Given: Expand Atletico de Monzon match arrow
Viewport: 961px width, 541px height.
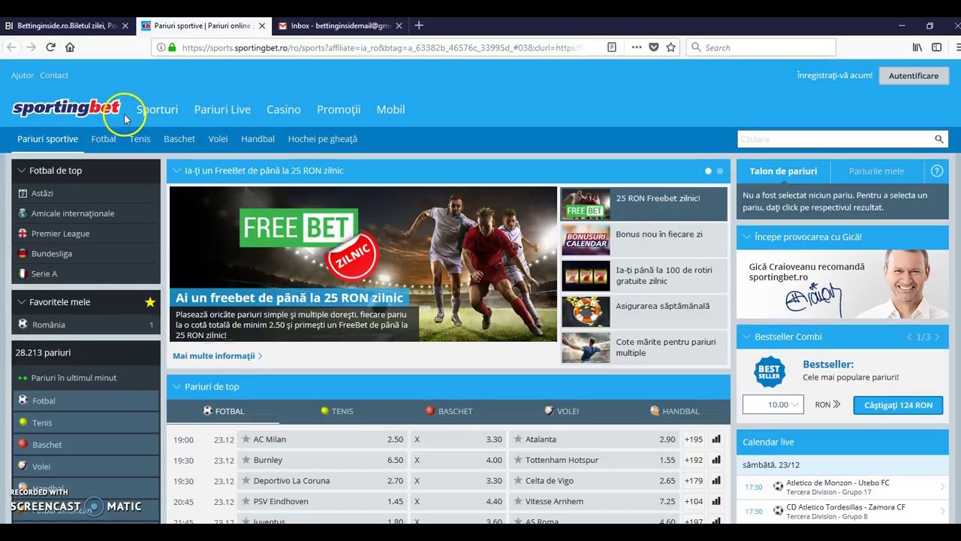Looking at the screenshot, I should coord(942,487).
